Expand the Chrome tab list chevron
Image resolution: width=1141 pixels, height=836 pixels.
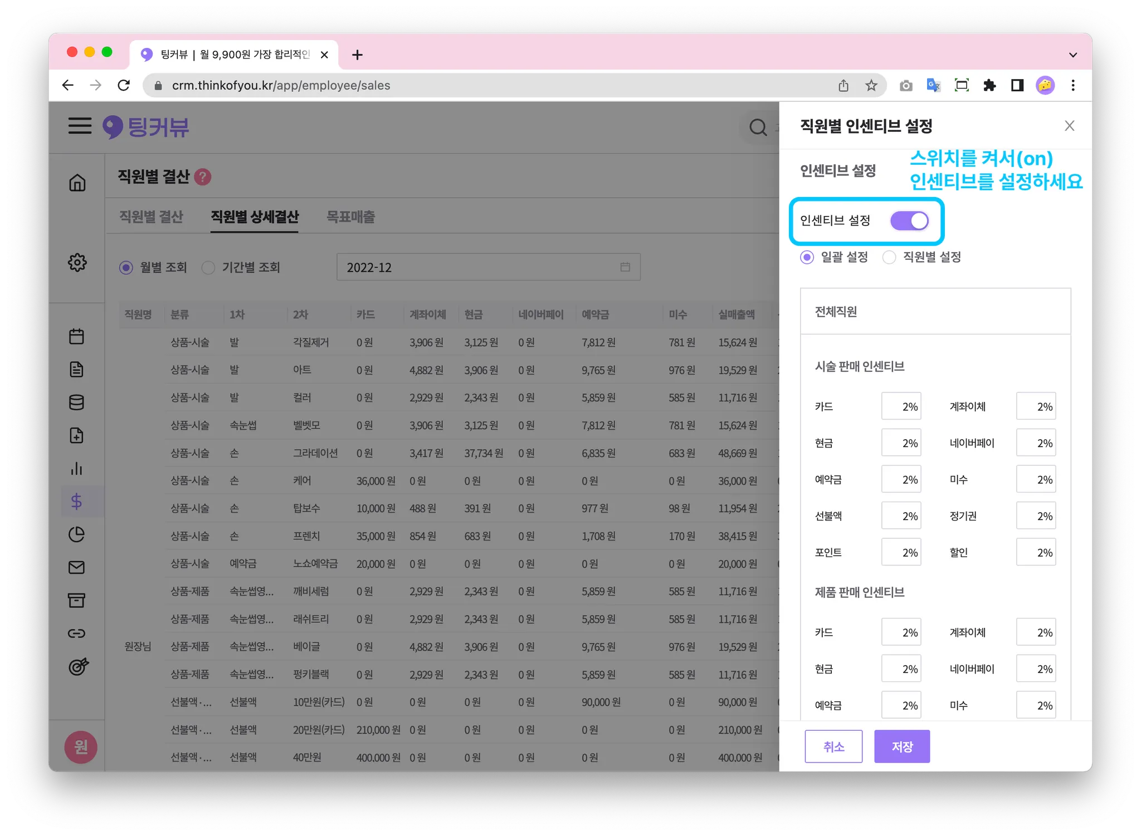point(1072,55)
